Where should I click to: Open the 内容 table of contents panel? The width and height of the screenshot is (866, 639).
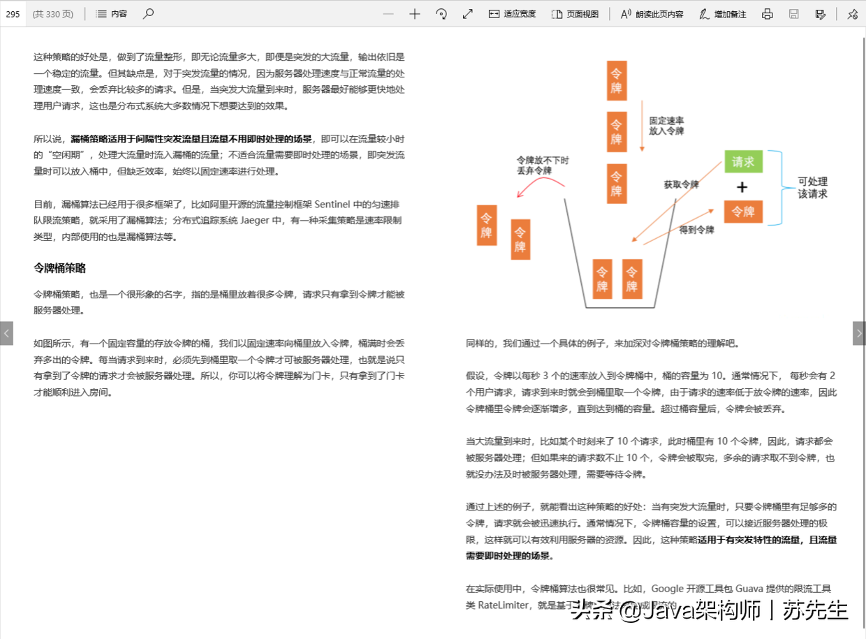point(111,14)
